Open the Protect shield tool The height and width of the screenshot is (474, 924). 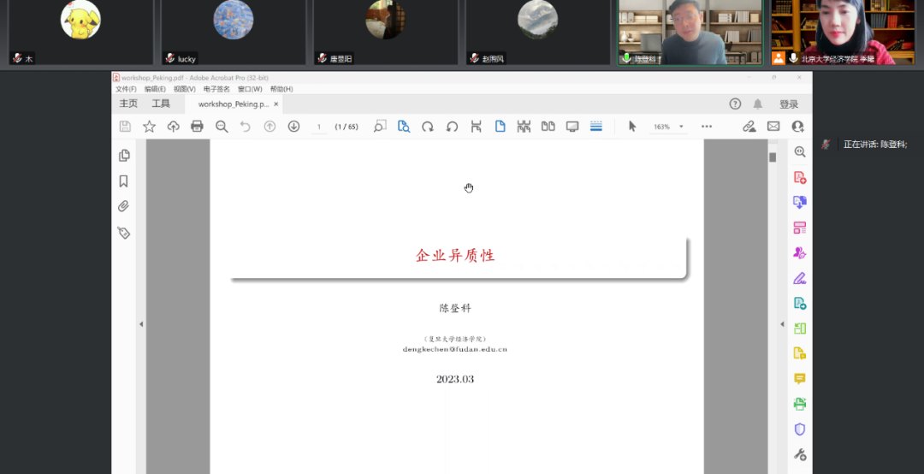click(x=800, y=429)
